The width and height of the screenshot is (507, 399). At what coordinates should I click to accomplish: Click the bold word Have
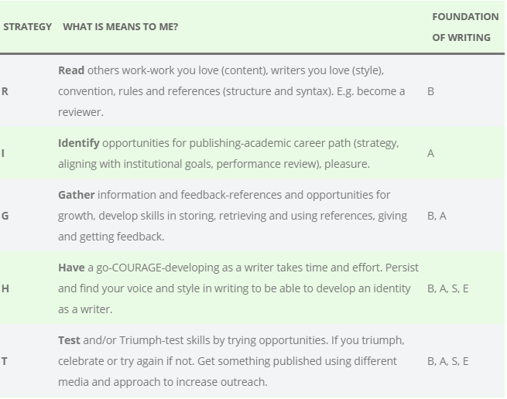(71, 268)
